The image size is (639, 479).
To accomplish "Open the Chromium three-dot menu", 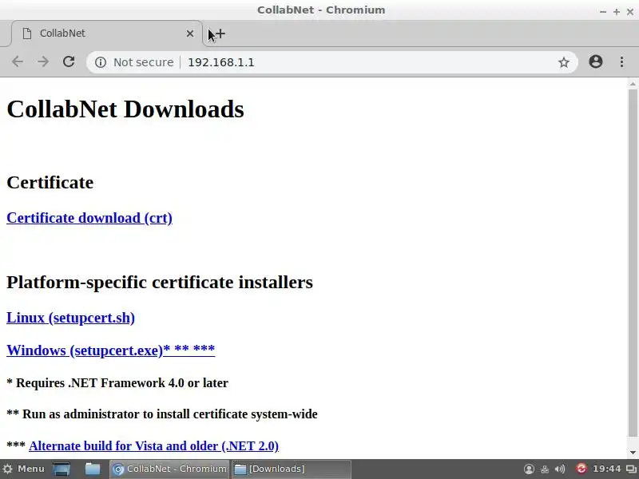I will point(621,62).
